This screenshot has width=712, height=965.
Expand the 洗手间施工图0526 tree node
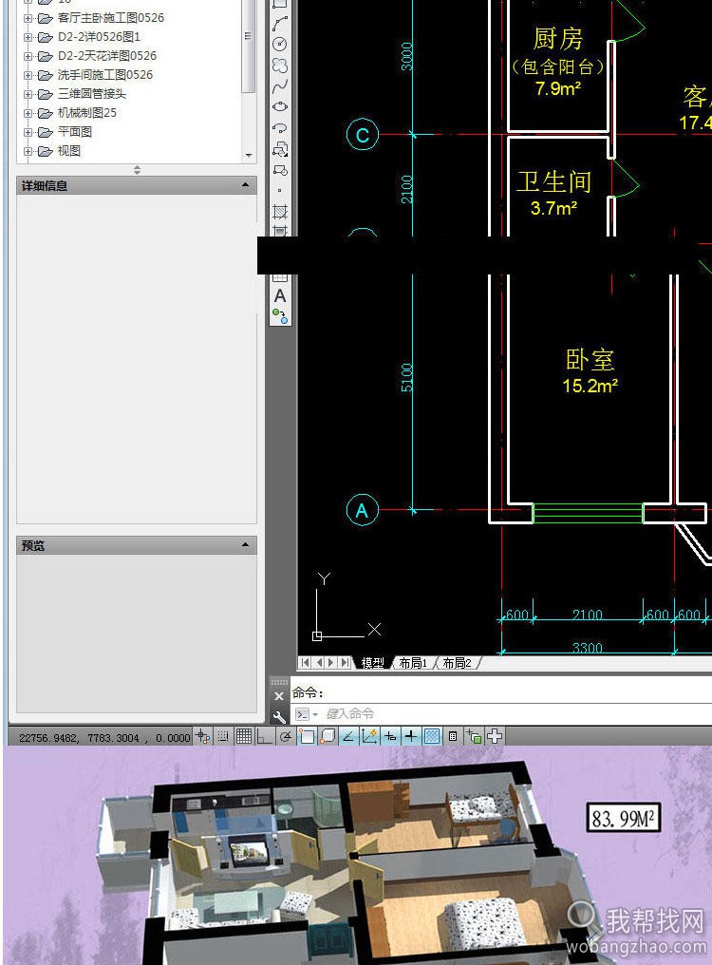(x=28, y=76)
